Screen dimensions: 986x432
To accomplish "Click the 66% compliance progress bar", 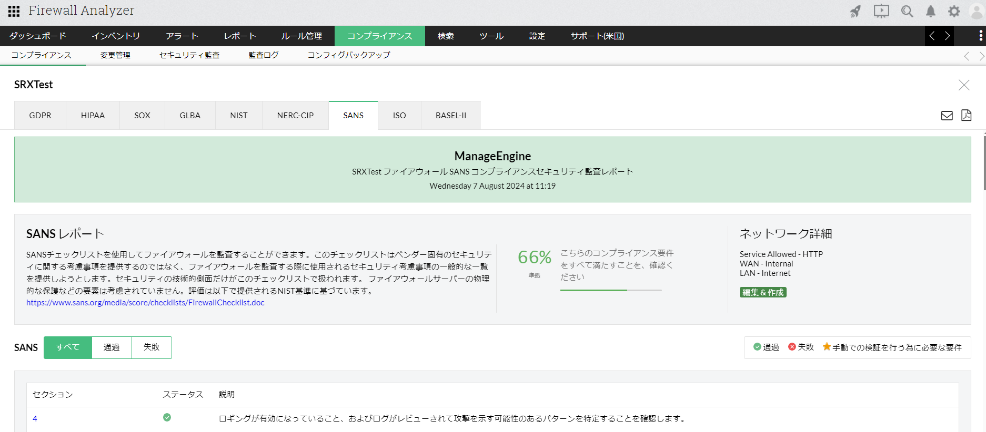I will [611, 290].
